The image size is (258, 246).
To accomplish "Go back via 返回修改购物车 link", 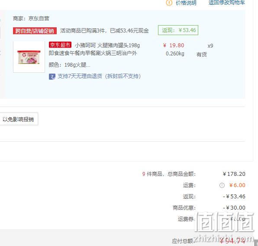I will [x=227, y=3].
